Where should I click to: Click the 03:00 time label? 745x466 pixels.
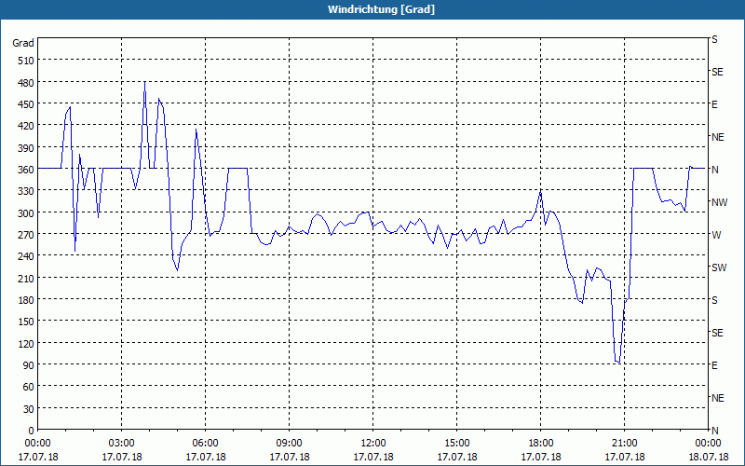point(122,444)
